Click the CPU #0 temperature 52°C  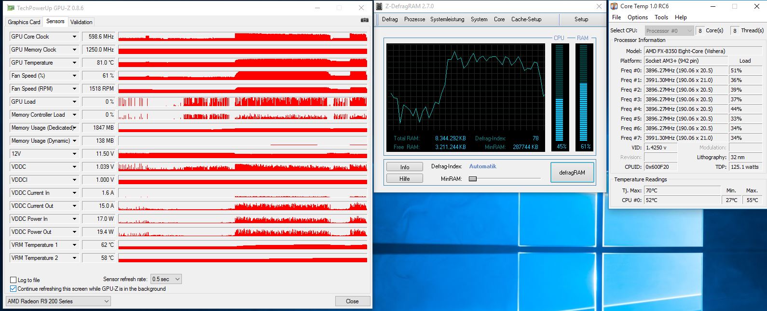tap(682, 200)
